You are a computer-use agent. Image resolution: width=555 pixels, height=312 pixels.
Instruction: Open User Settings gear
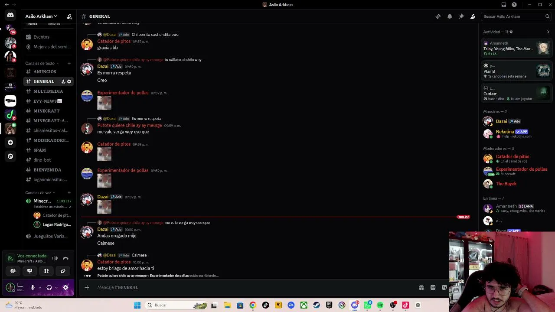[65, 287]
